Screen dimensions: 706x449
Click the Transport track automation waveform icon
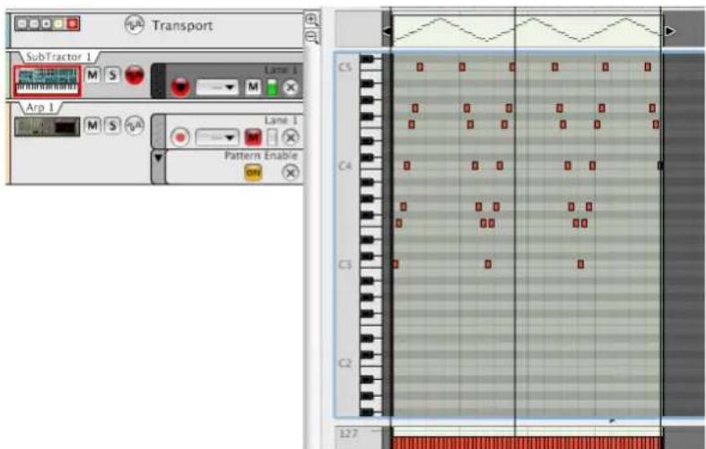pyautogui.click(x=135, y=25)
